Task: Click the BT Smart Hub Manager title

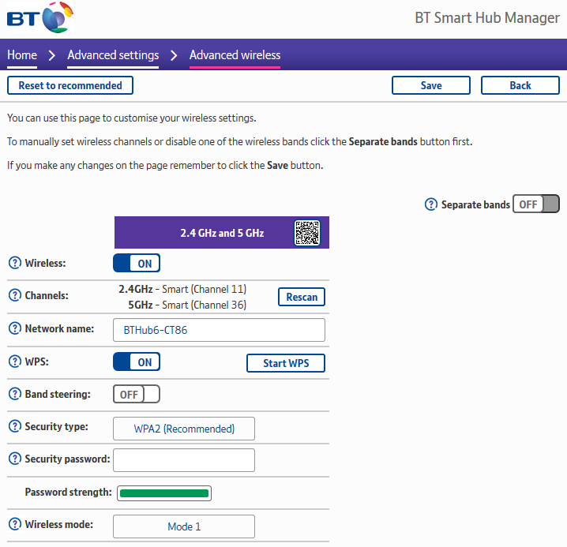Action: pyautogui.click(x=487, y=17)
